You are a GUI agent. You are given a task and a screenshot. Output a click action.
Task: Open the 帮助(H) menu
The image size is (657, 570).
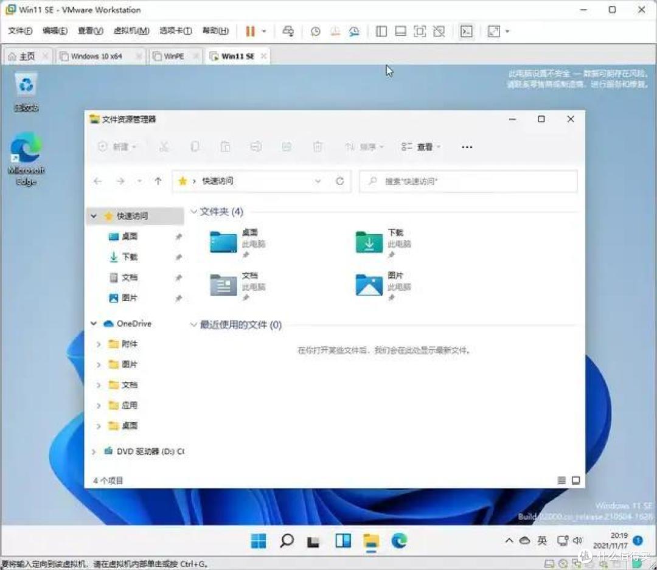(215, 30)
